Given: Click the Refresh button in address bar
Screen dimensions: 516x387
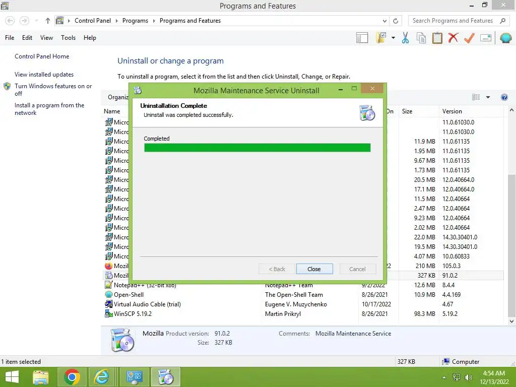Looking at the screenshot, I should click(396, 21).
